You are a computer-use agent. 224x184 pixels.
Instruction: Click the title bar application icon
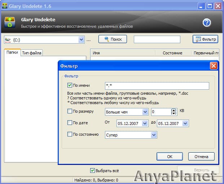5,6
